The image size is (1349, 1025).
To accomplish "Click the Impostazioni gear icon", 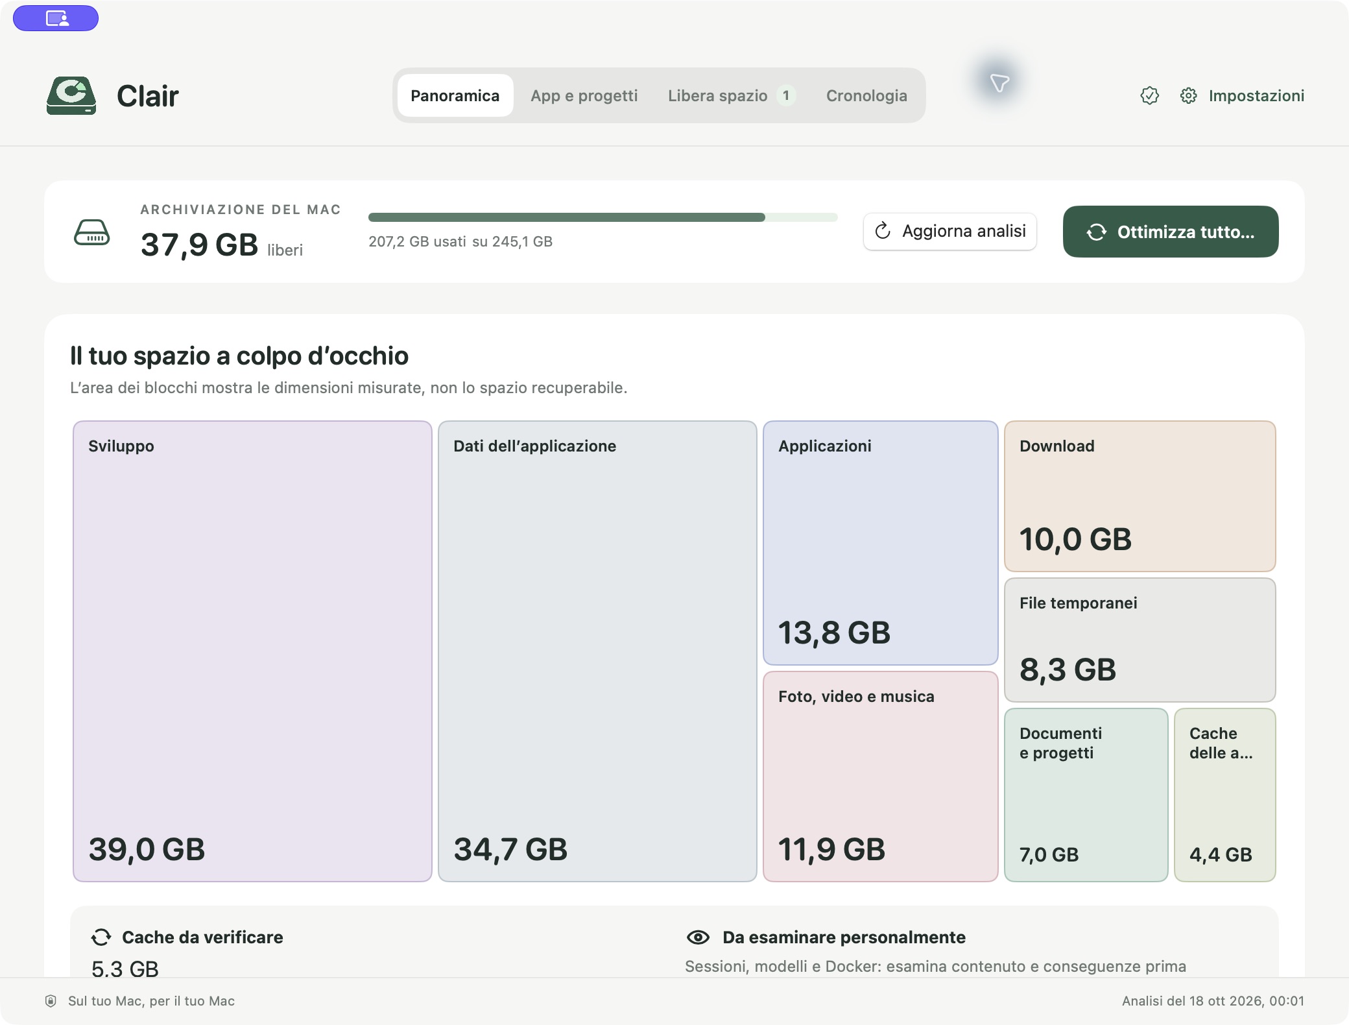I will tap(1188, 96).
